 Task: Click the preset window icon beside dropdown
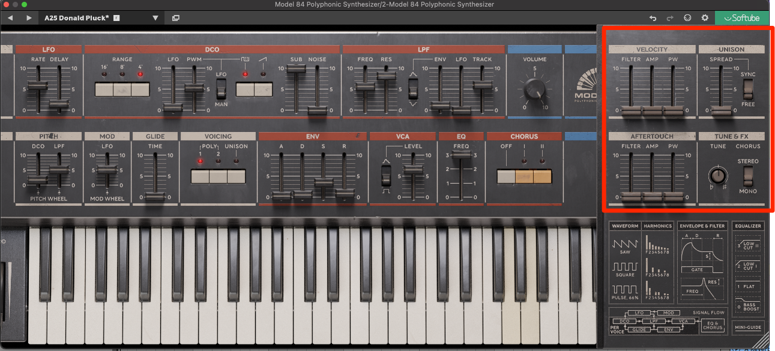click(x=176, y=18)
